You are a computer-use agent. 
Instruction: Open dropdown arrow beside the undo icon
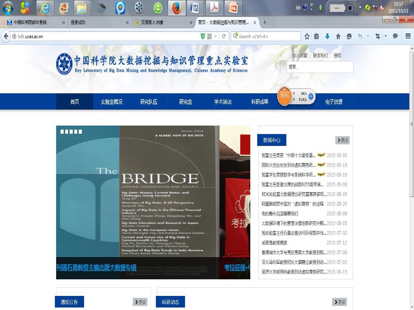[x=368, y=36]
